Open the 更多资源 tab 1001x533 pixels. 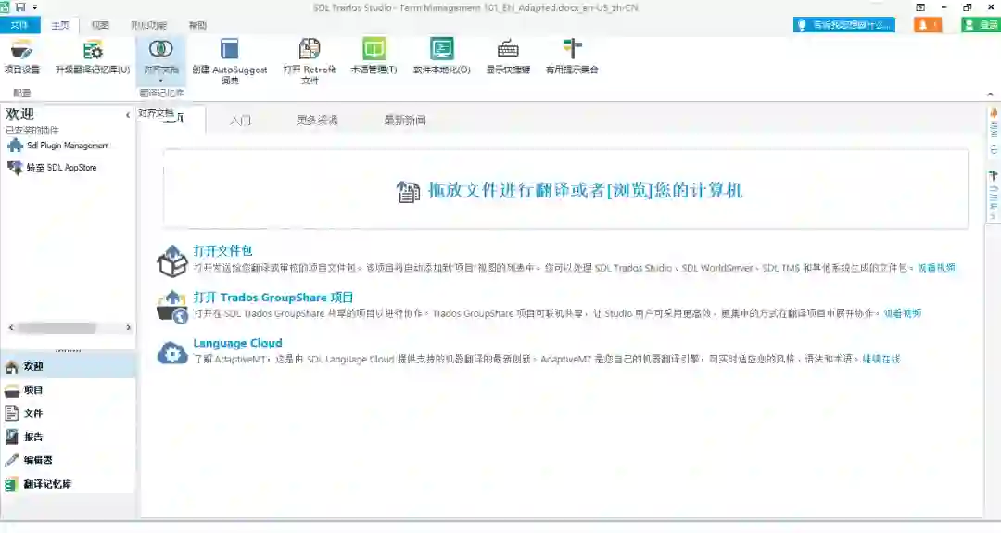tap(317, 120)
